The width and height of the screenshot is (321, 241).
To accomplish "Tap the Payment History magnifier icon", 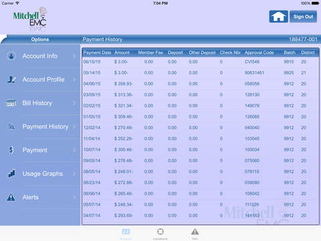I will 11,127.
